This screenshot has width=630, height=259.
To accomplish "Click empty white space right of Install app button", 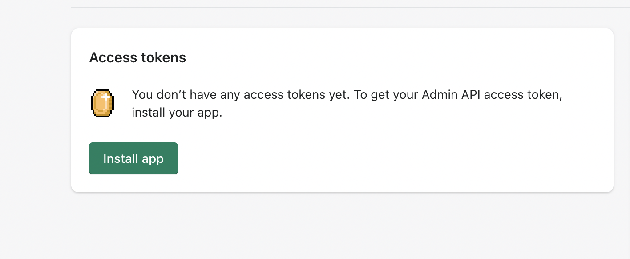I will (x=356, y=158).
